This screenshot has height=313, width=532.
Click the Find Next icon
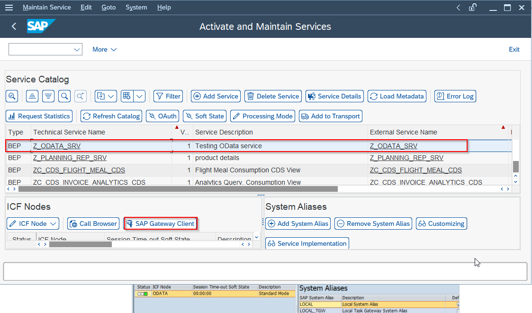(x=81, y=96)
